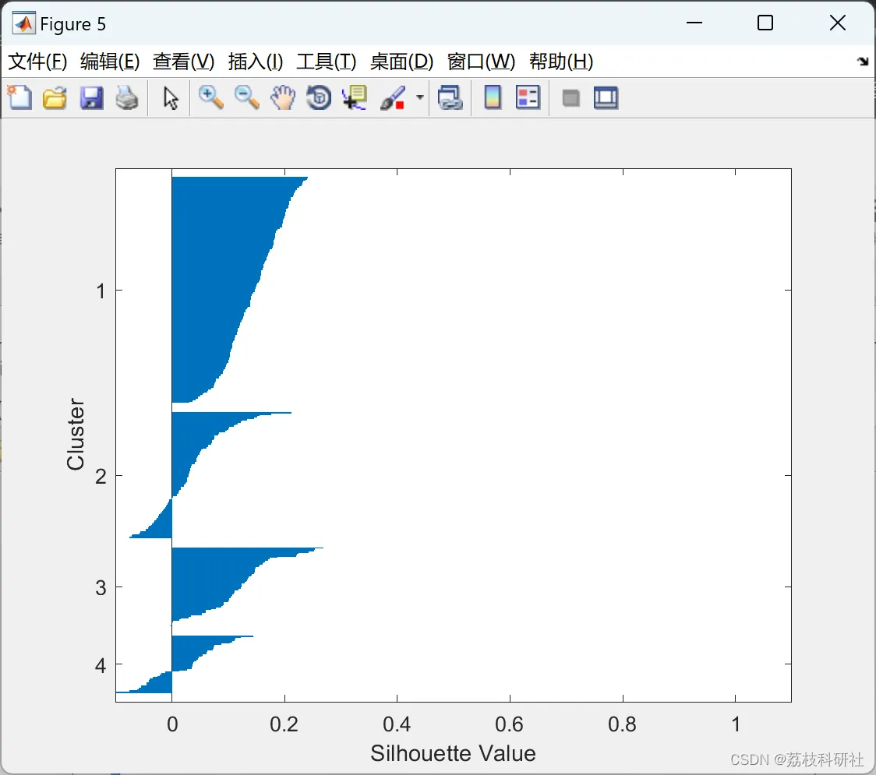Image resolution: width=876 pixels, height=775 pixels.
Task: Enable the Pan hand tool
Action: (x=283, y=97)
